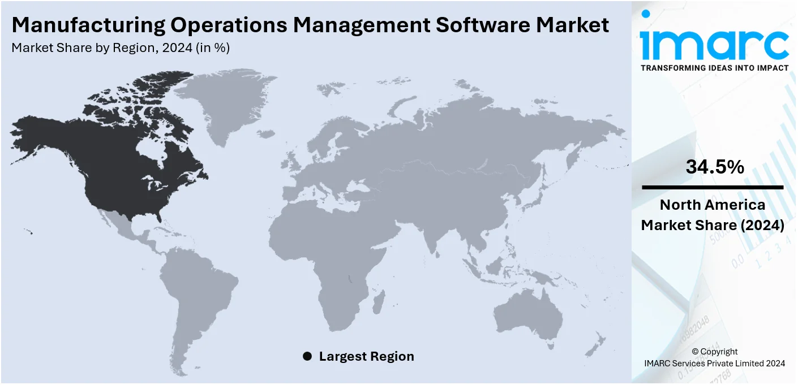Select the Largest Region legend label
The width and height of the screenshot is (798, 385).
[366, 356]
